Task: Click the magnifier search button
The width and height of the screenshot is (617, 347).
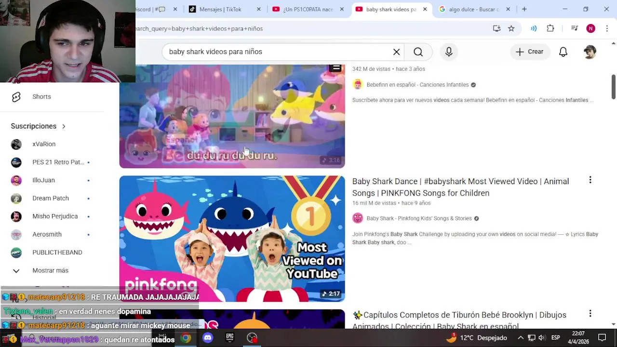Action: [418, 52]
